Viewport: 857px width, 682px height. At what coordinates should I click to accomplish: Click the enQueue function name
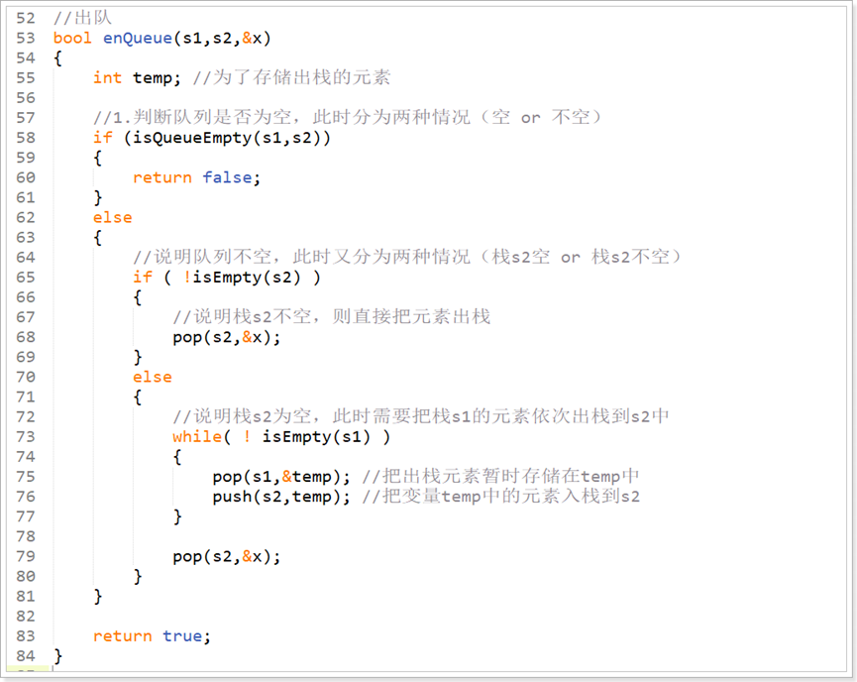click(x=136, y=38)
